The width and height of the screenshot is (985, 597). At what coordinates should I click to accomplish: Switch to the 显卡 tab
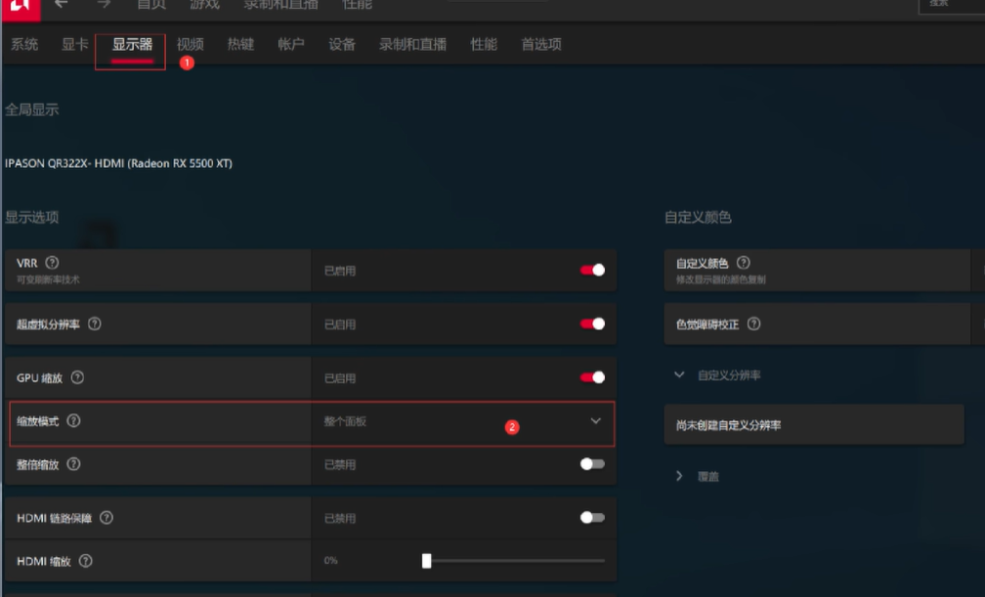click(75, 45)
